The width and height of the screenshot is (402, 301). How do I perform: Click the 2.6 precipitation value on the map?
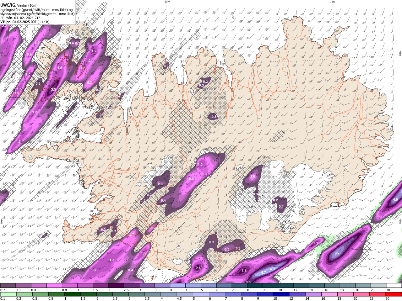point(198,268)
